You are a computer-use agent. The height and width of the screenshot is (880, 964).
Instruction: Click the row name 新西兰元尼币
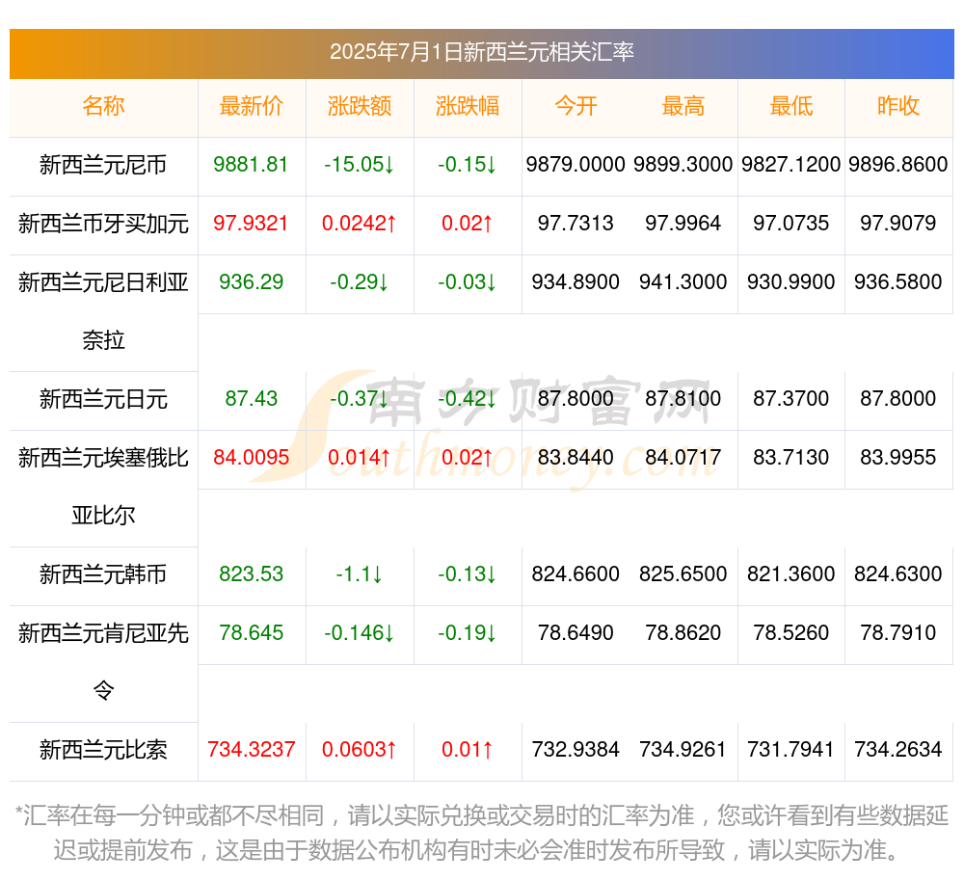point(103,165)
